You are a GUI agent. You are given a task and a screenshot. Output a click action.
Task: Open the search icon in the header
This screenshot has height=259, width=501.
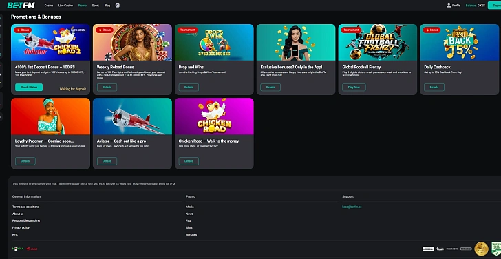point(117,6)
